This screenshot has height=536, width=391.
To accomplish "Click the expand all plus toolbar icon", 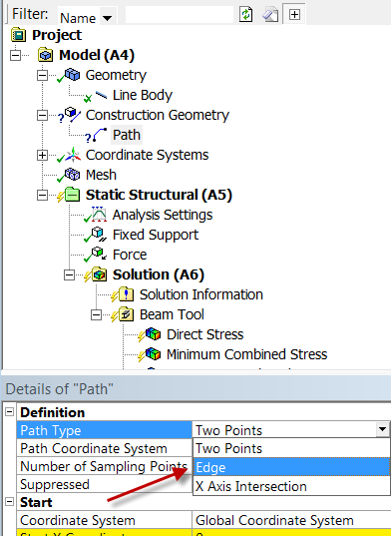I will click(294, 15).
